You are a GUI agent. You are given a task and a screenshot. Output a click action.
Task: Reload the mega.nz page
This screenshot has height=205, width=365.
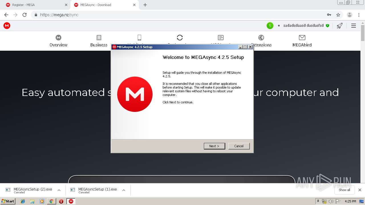[x=25, y=15]
